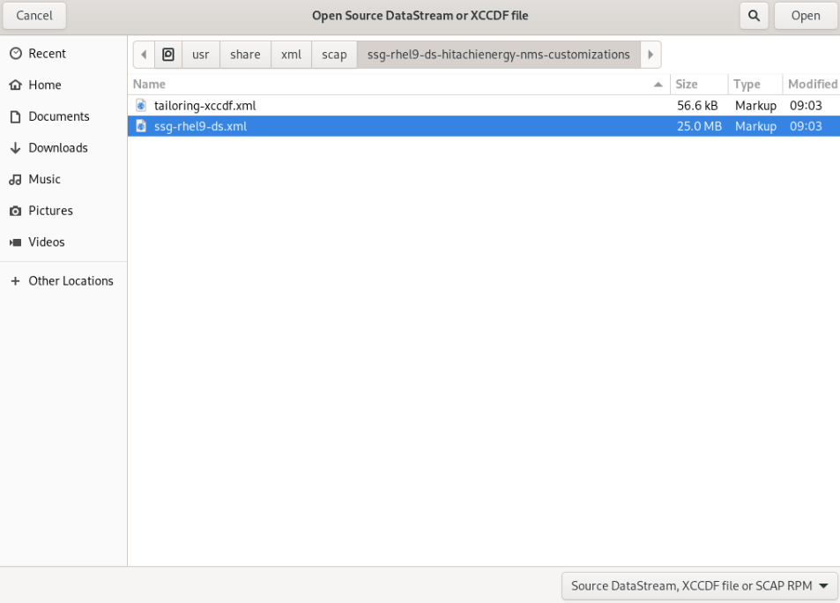This screenshot has width=840, height=603.
Task: Navigate to the 'share' path segment
Action: (x=245, y=55)
